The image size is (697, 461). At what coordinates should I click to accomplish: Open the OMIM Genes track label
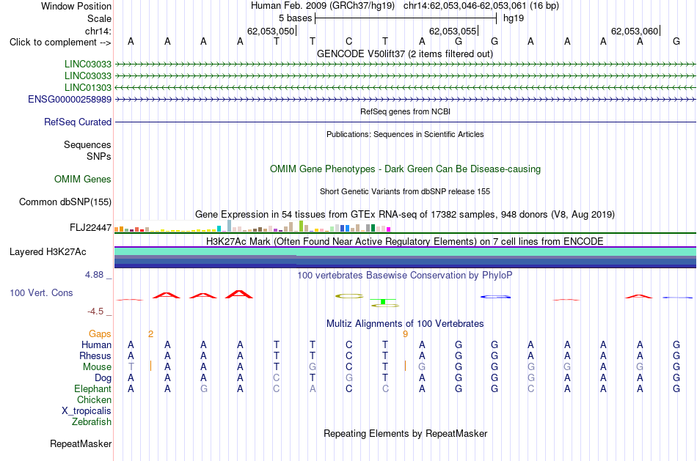click(83, 179)
